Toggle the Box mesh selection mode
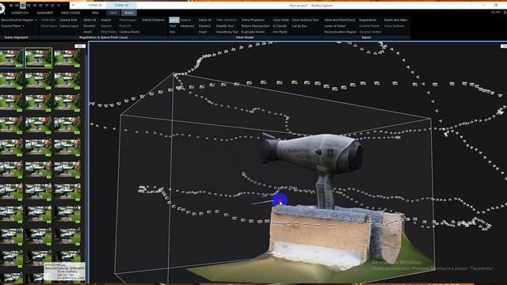Viewport: 507px width, 285px height. pyautogui.click(x=173, y=32)
